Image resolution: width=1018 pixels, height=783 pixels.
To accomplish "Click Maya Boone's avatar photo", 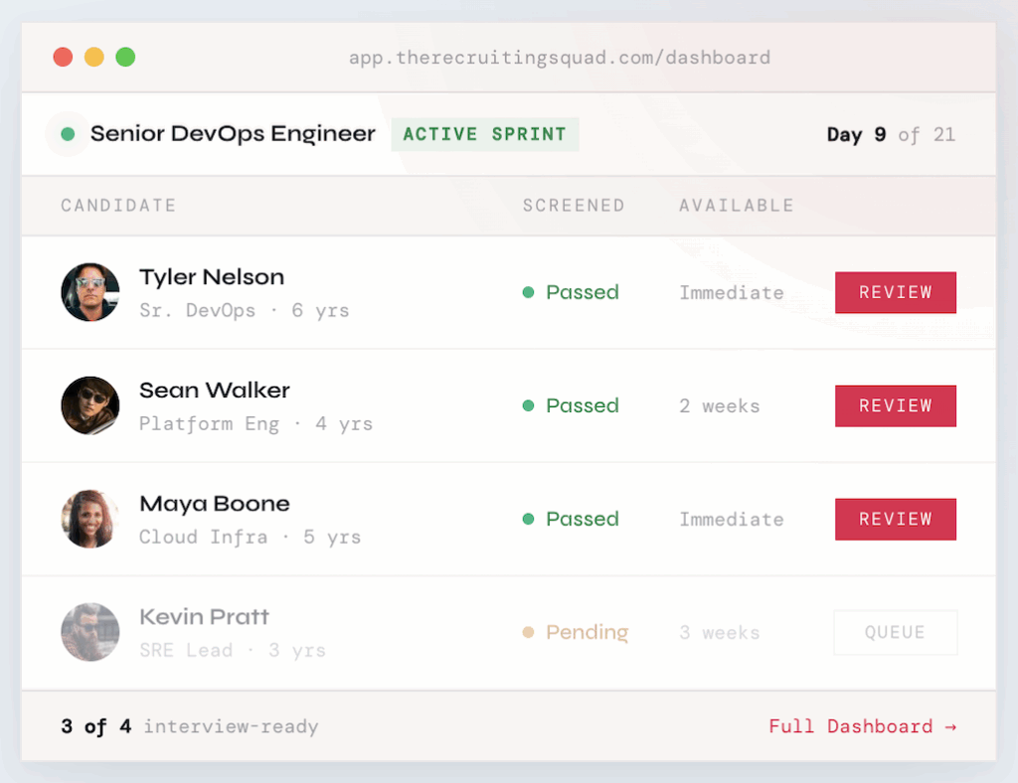I will 90,519.
